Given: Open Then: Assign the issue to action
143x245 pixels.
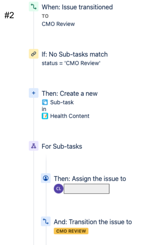Looking at the screenshot, I should (x=90, y=179).
